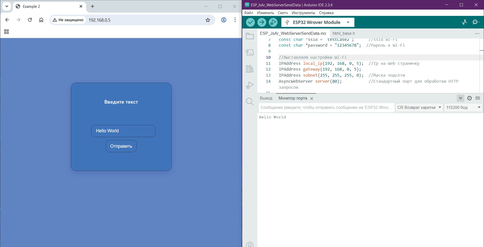Open the 115200 baud rate dropdown

point(463,108)
